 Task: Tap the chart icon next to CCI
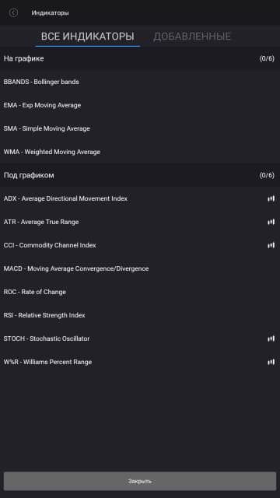pyautogui.click(x=271, y=245)
